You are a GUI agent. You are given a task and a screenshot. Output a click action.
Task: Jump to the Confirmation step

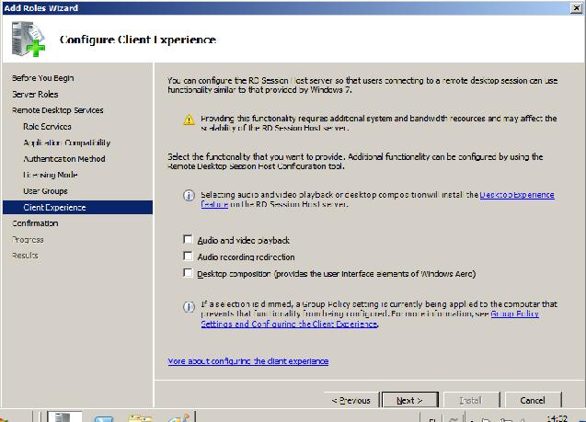click(35, 223)
